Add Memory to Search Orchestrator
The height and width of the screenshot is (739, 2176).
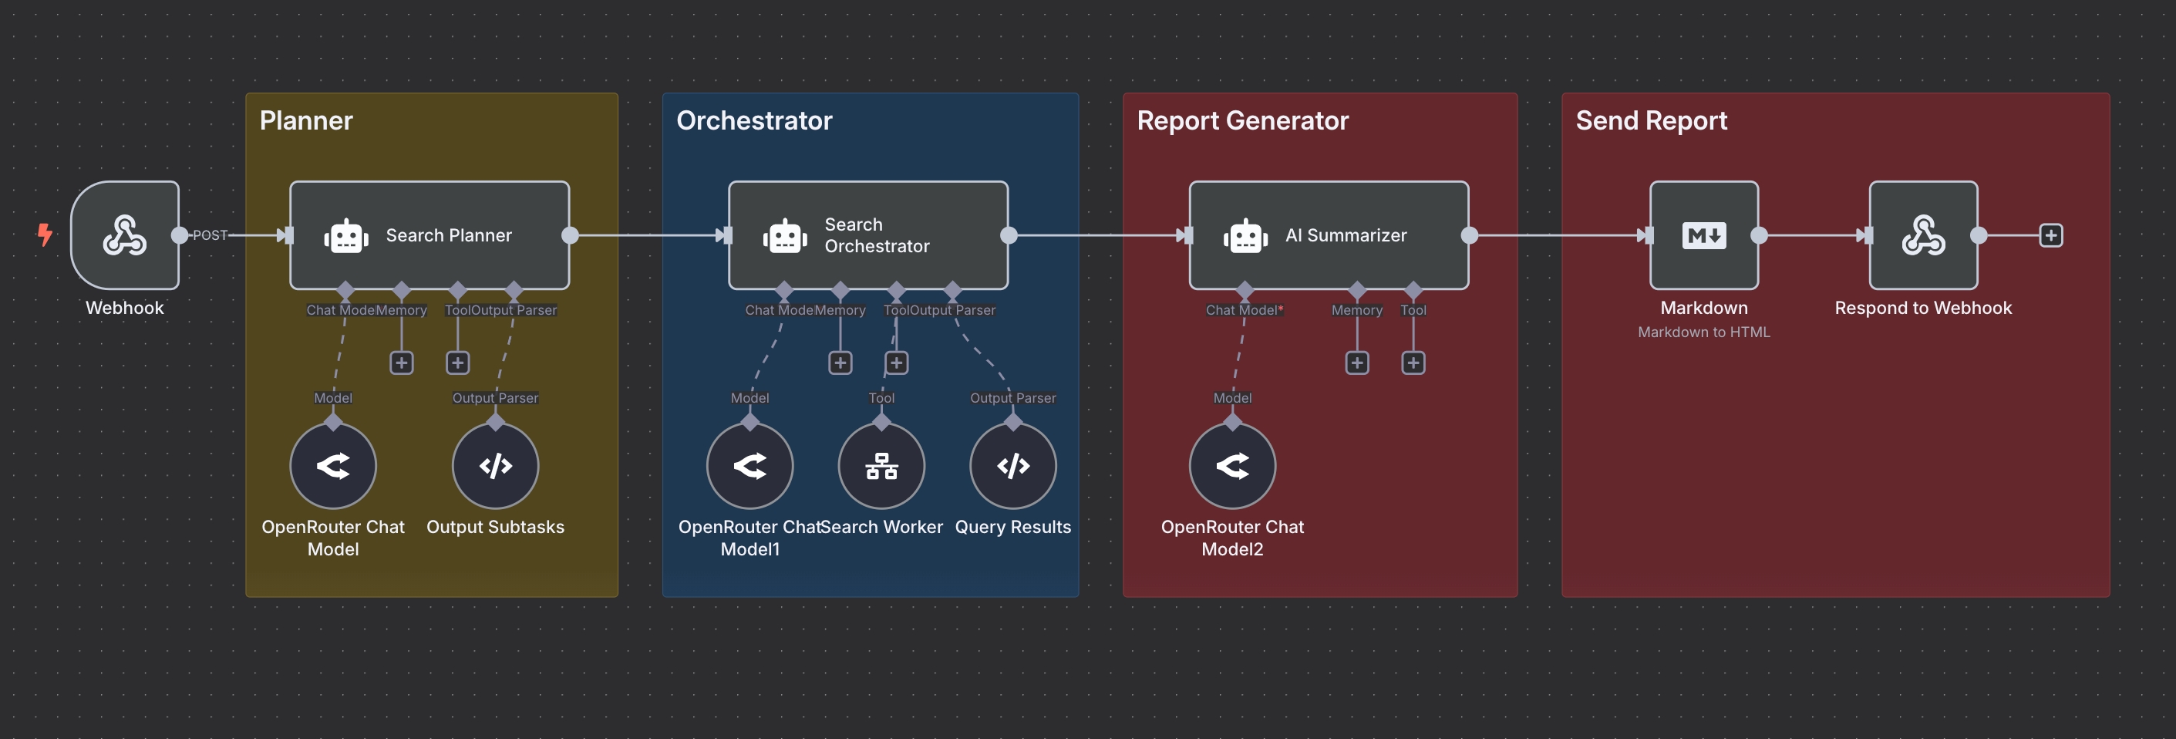[840, 363]
